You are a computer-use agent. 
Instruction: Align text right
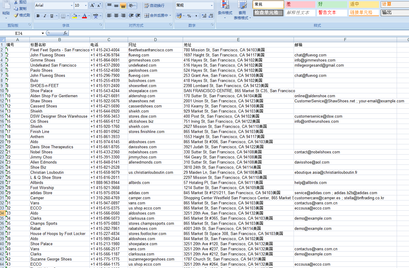[123, 16]
